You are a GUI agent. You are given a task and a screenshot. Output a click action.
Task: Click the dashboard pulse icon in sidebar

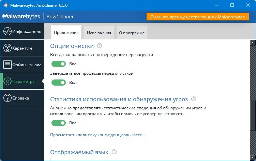pos(7,32)
